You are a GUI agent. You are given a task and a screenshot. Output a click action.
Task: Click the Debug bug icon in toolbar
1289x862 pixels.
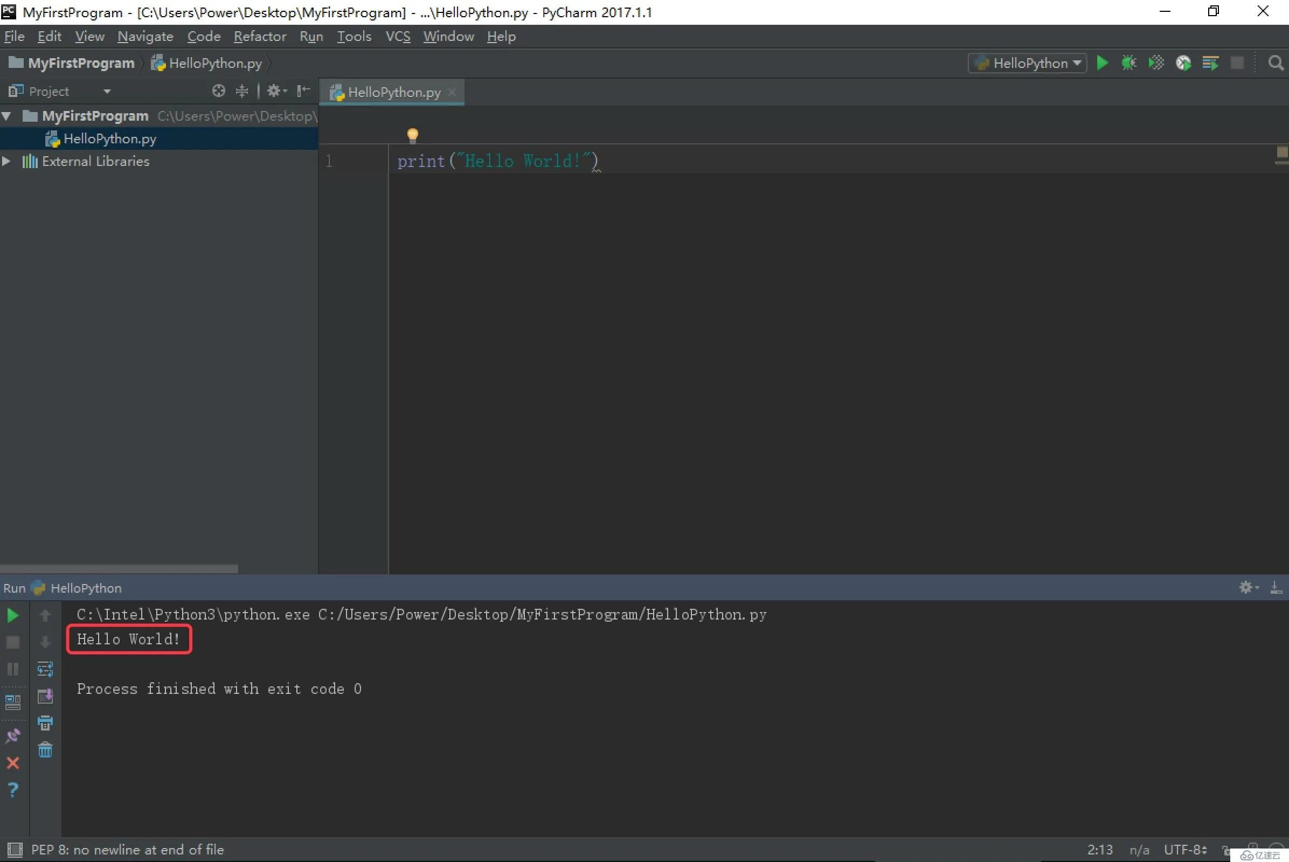(1129, 63)
